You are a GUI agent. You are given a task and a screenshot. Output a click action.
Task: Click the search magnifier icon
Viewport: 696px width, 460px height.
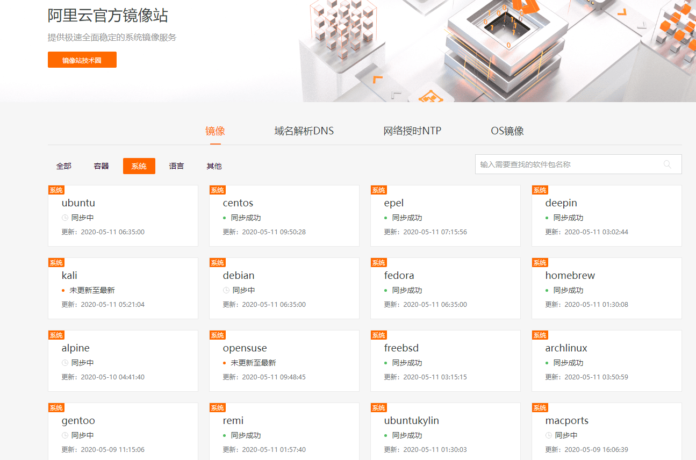668,164
